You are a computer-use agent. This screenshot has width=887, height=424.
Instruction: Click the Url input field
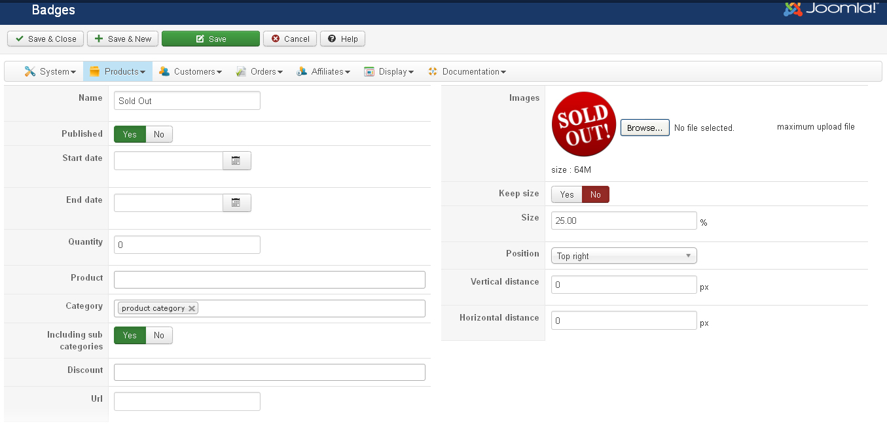[187, 401]
